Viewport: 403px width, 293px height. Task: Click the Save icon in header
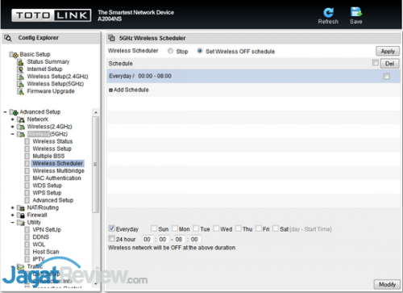pyautogui.click(x=356, y=12)
